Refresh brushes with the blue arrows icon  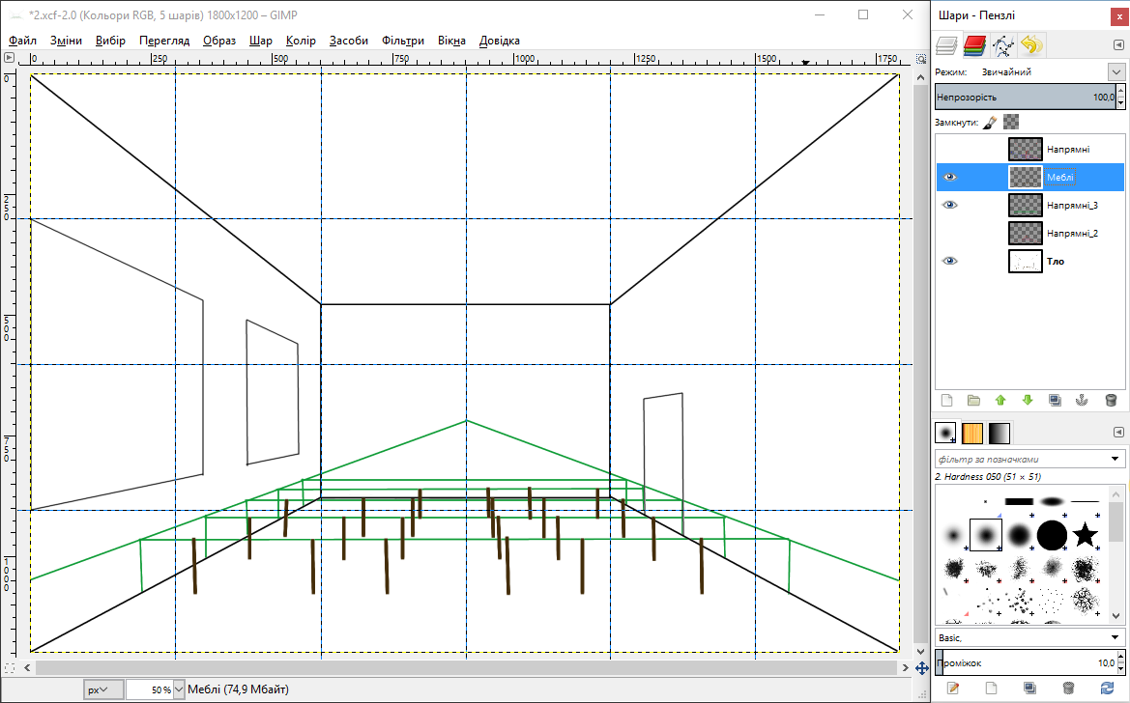tap(1107, 688)
